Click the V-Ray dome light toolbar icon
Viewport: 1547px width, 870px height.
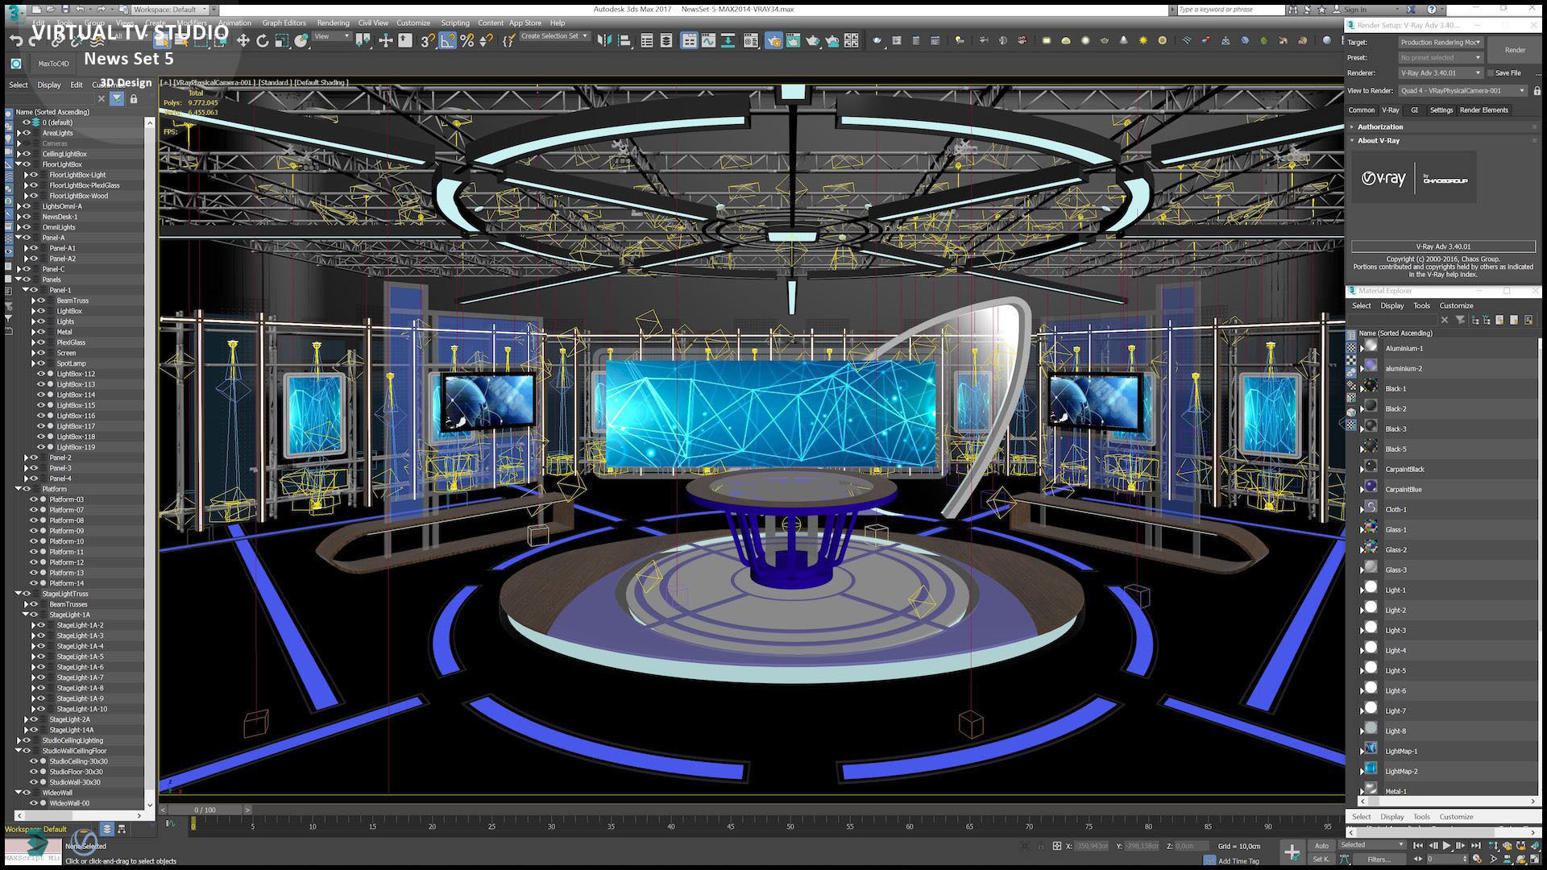click(1065, 40)
